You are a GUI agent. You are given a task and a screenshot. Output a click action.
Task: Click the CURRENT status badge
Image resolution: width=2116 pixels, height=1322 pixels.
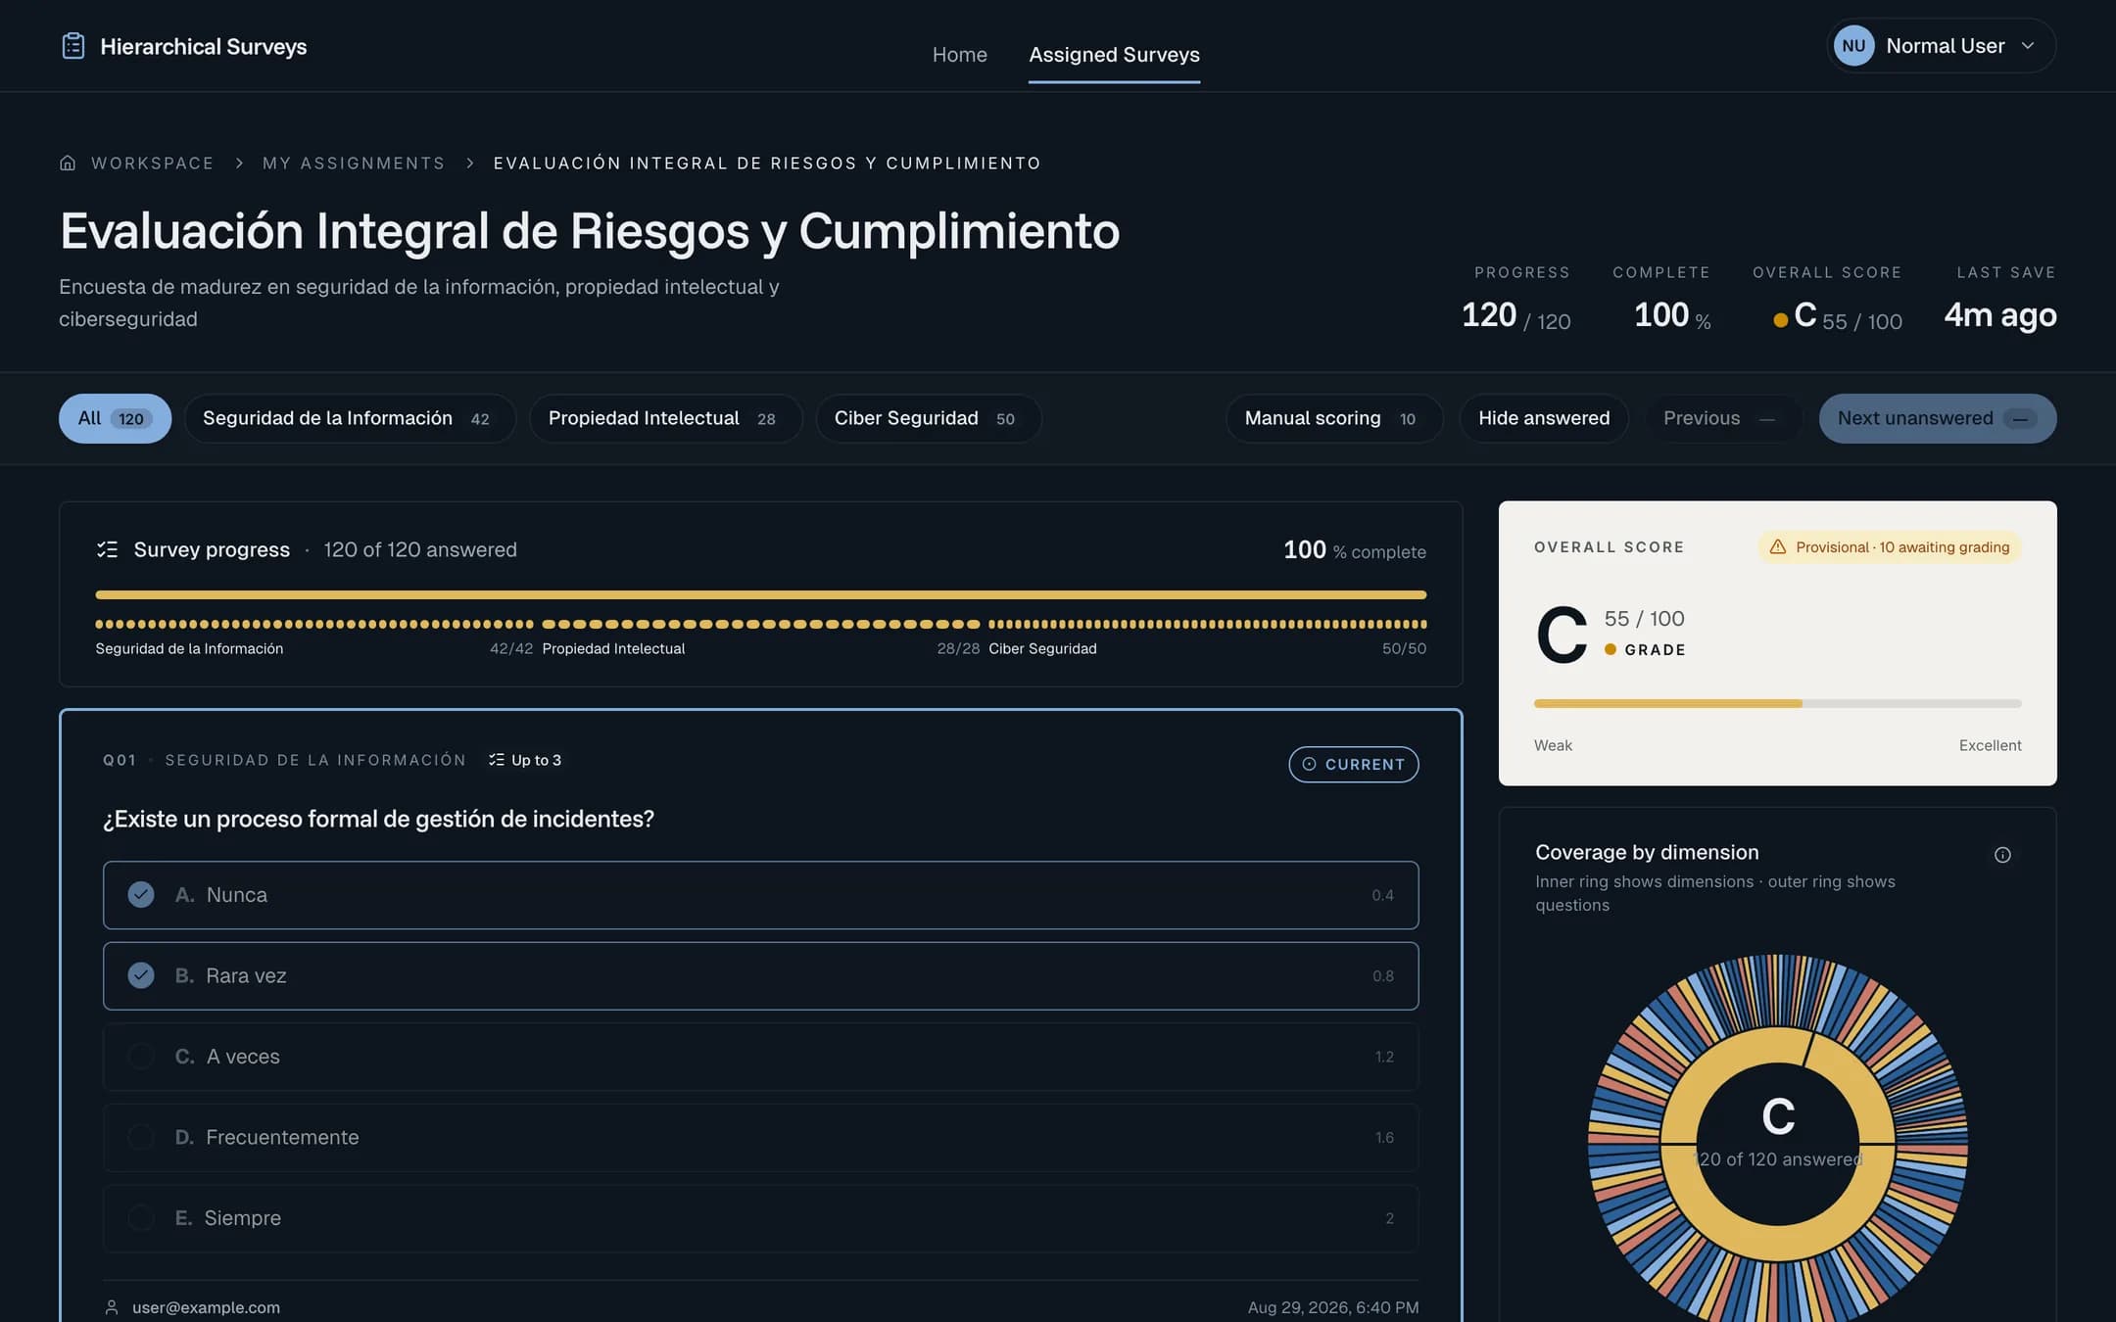point(1353,764)
